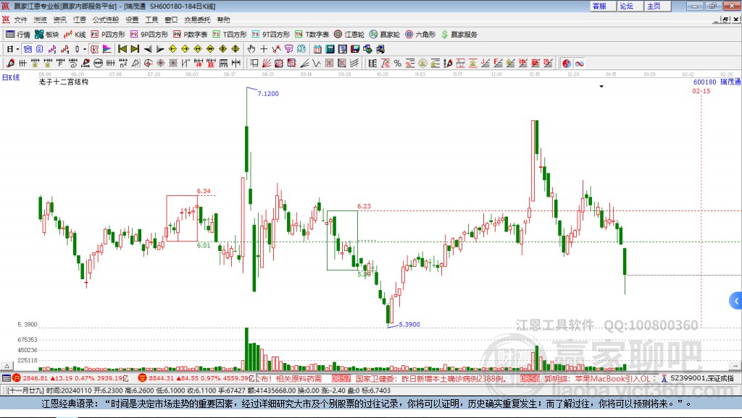The image size is (742, 418).
Task: Select the 02-15 date marker
Action: click(x=701, y=91)
